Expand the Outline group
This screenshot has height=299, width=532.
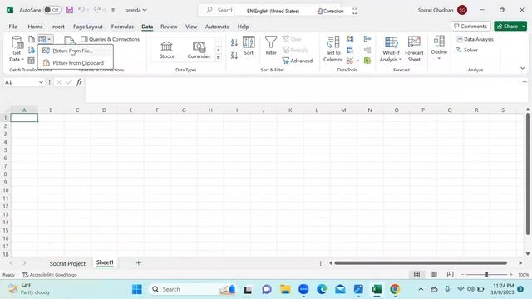(x=439, y=48)
